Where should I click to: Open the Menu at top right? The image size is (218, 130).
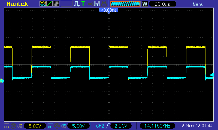click(198, 4)
